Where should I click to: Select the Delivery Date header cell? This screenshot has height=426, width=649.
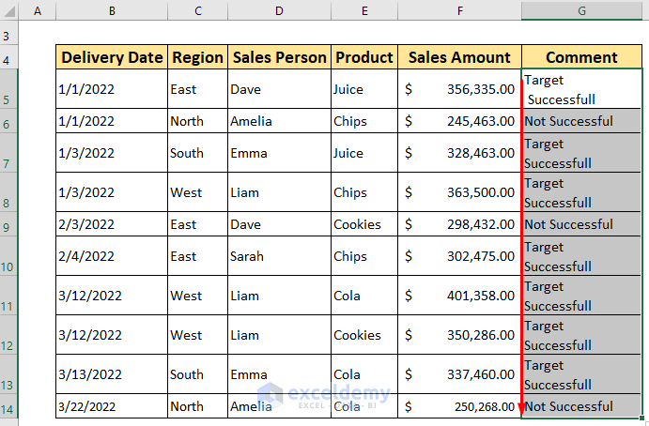[x=112, y=57]
